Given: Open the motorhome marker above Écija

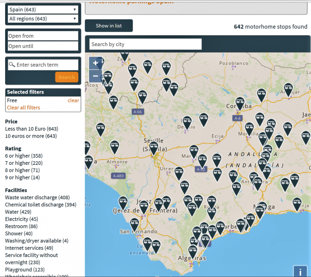Looking at the screenshot, I should [x=204, y=119].
